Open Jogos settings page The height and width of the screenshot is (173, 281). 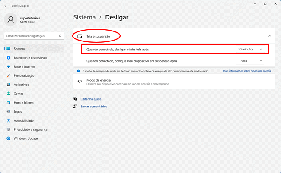(18, 111)
